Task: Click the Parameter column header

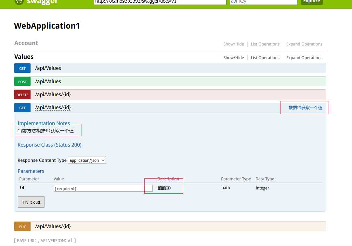Action: pos(29,179)
